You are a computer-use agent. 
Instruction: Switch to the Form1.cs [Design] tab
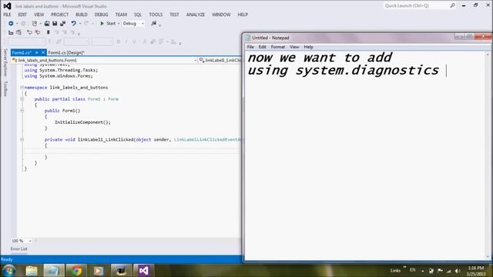click(66, 53)
